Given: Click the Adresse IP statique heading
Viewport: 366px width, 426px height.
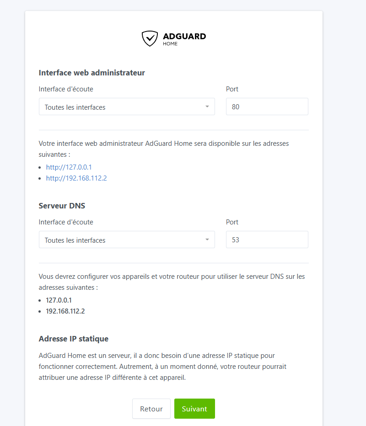Looking at the screenshot, I should click(73, 339).
